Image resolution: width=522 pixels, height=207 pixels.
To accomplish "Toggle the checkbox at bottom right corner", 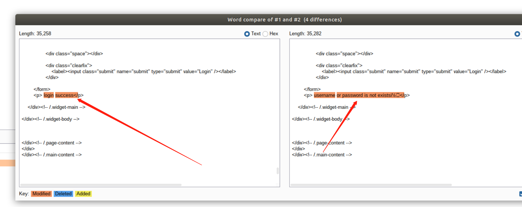I will click(x=520, y=194).
